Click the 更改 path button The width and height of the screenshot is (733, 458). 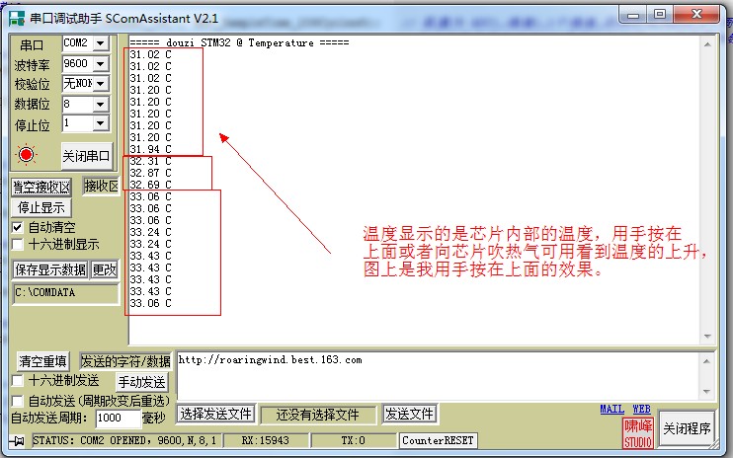point(104,269)
